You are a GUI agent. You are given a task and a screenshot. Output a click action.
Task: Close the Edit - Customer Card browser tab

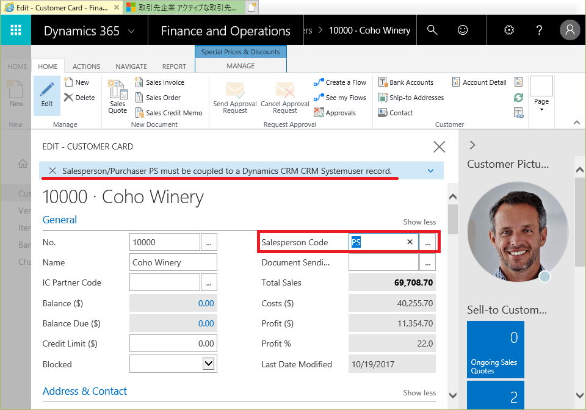(x=116, y=7)
